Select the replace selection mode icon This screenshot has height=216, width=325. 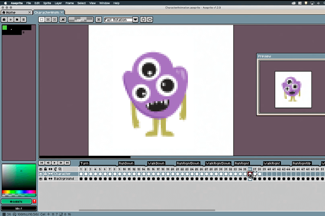pyautogui.click(x=42, y=20)
